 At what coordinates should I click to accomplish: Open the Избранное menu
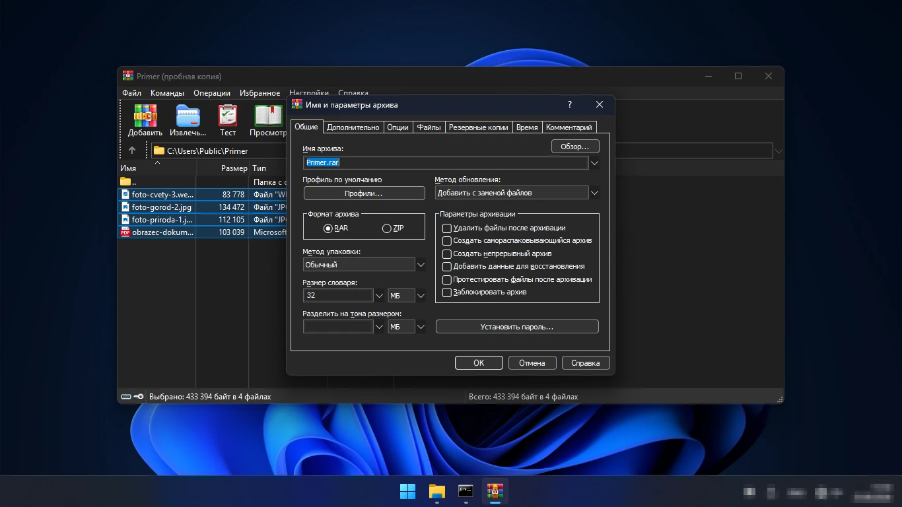tap(260, 93)
